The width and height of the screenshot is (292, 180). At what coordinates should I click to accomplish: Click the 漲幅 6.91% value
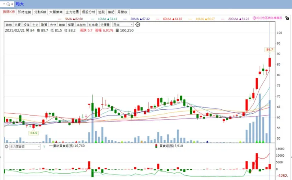coord(104,30)
